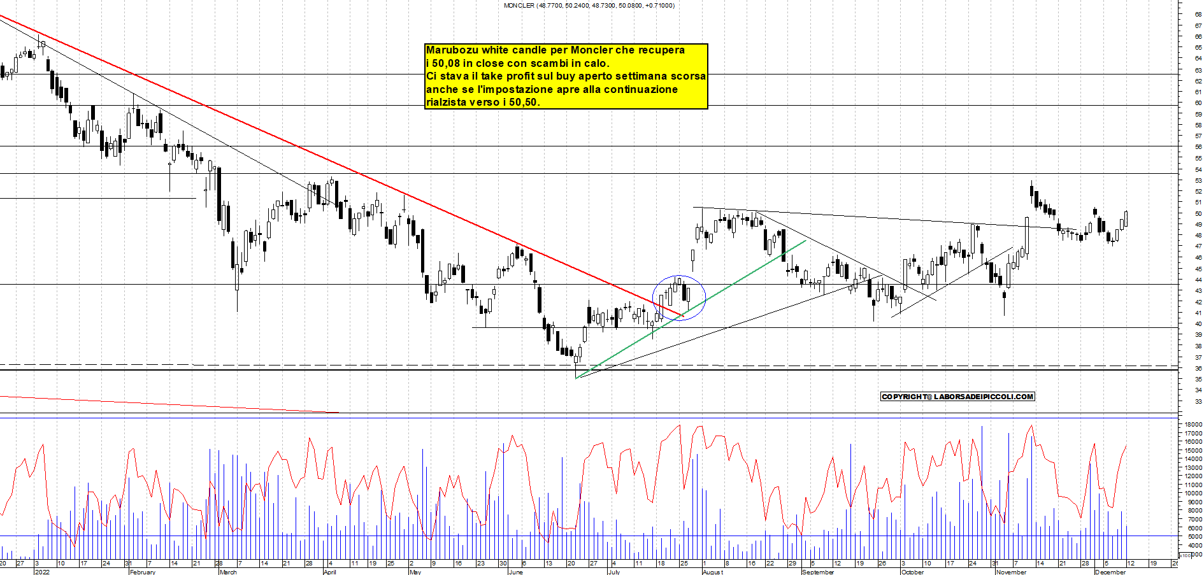Select the 36 price level on the right axis
Screen dimensions: 1204x575
tap(1198, 368)
